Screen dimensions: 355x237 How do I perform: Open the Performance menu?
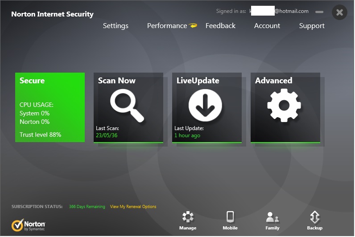pos(167,26)
